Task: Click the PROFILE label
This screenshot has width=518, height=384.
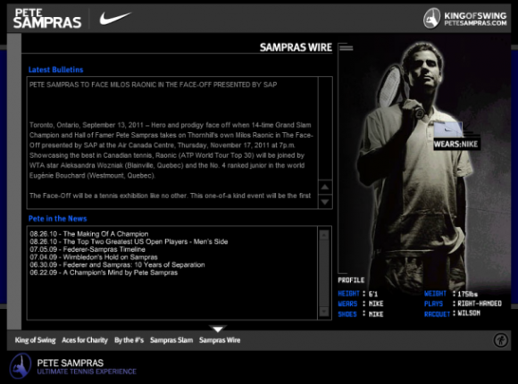Action: pos(351,280)
